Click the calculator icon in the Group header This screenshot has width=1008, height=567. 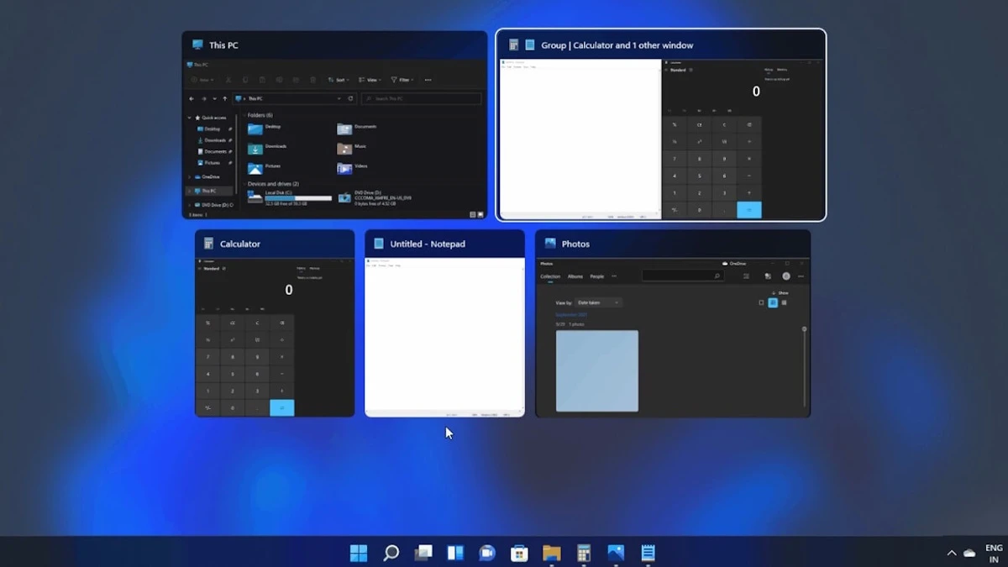pos(514,45)
